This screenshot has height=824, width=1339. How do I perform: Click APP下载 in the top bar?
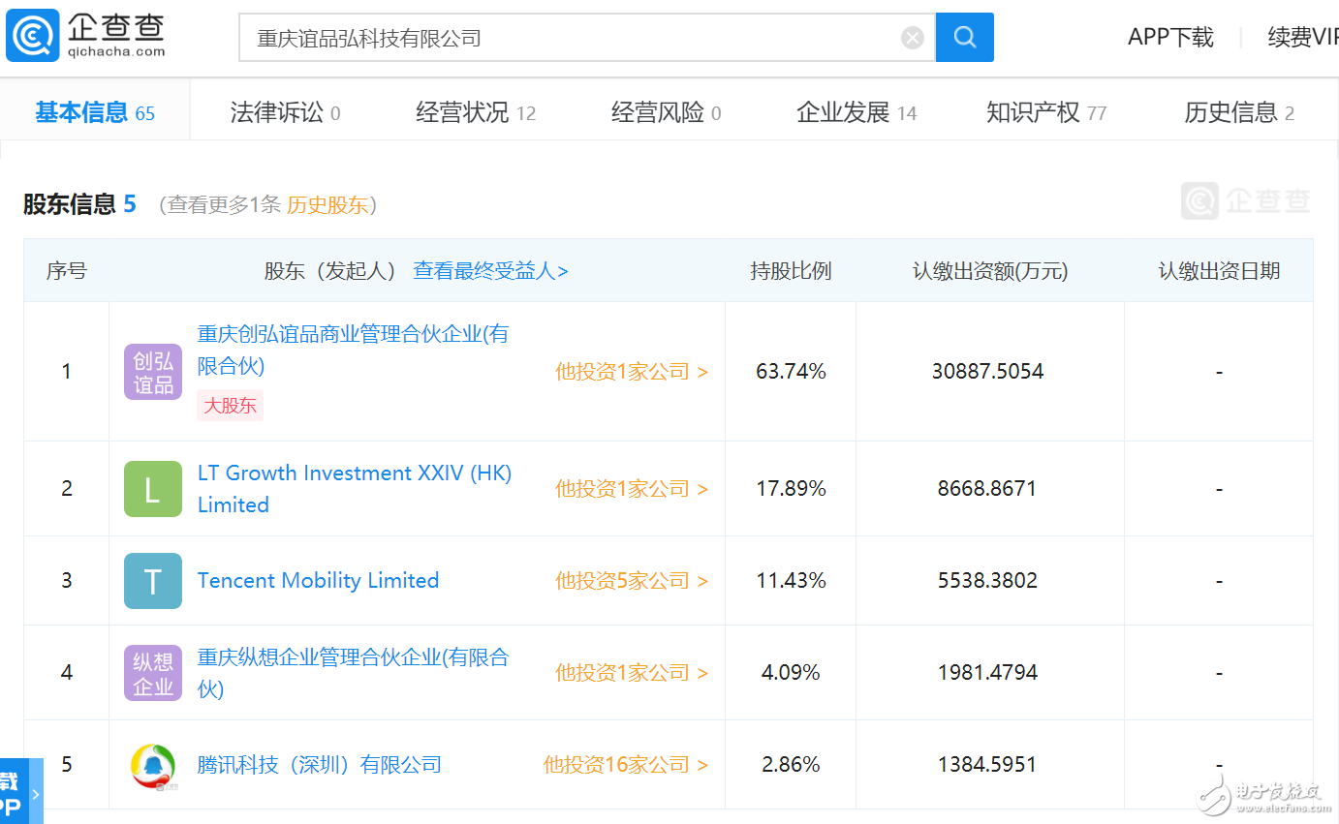pyautogui.click(x=1170, y=36)
